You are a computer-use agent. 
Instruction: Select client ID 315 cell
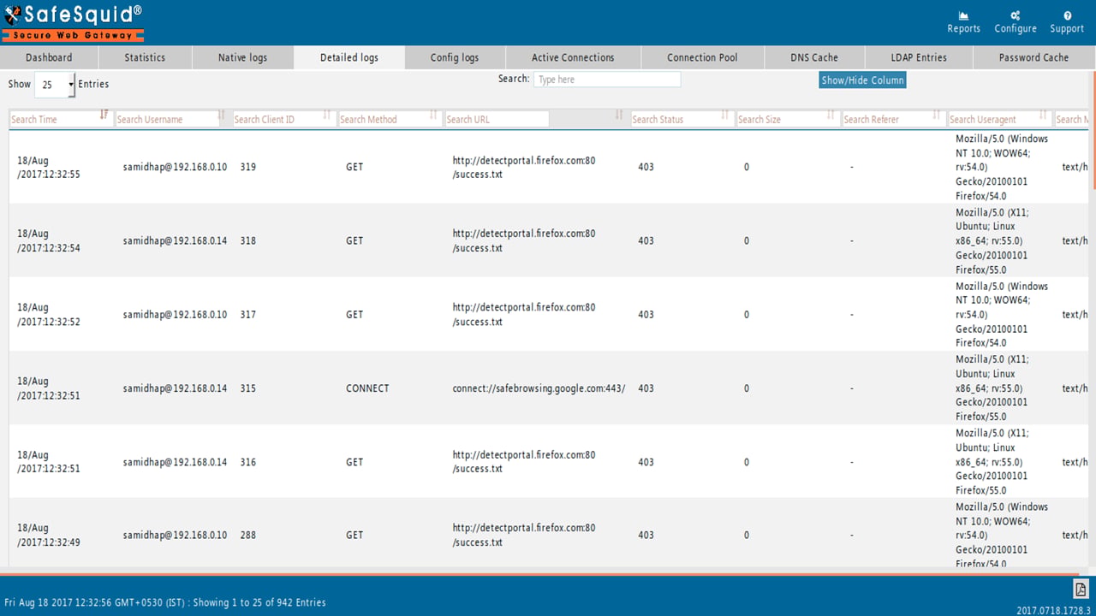(247, 388)
